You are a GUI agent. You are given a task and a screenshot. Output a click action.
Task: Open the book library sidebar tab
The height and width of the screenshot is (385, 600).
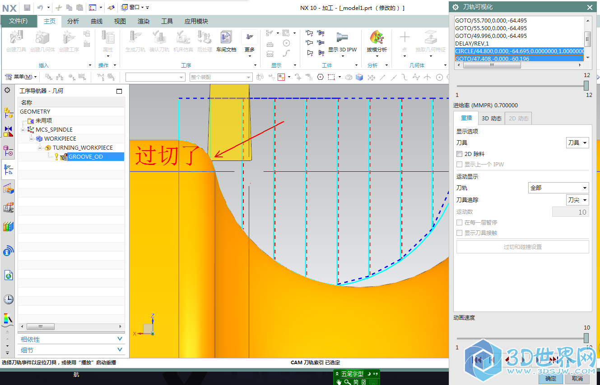8,226
